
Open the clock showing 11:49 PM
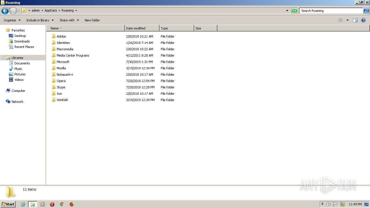[355, 204]
